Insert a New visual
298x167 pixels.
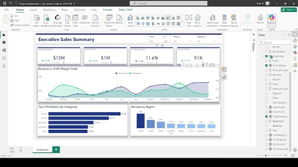coord(130,18)
